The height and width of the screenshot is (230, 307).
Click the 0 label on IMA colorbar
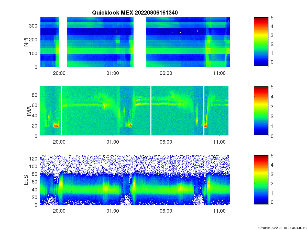[x=272, y=136]
